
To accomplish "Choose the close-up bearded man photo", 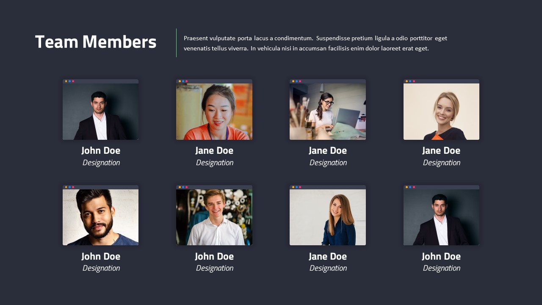I will 100,217.
